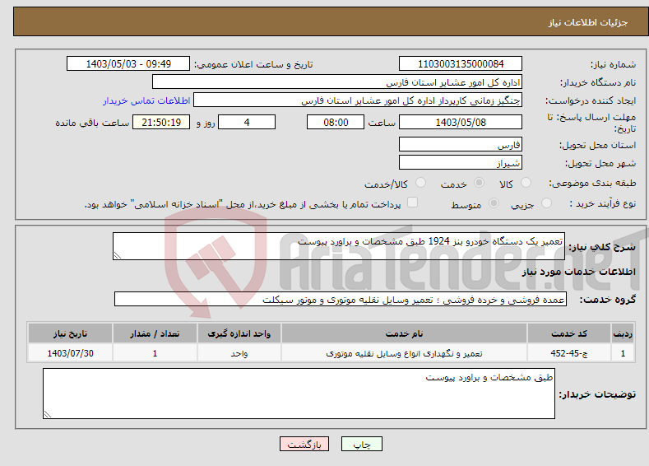Click general need description text area
The image size is (649, 466).
[x=339, y=246]
